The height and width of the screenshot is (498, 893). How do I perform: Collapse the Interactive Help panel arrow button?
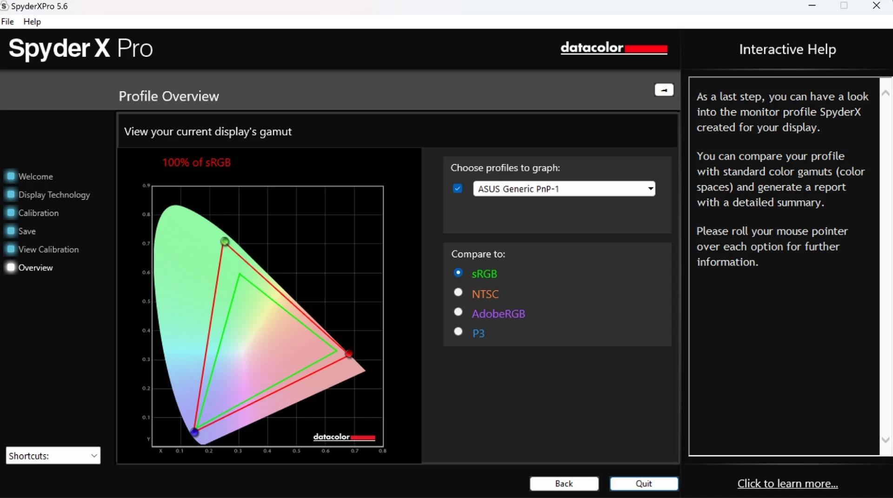click(x=664, y=90)
